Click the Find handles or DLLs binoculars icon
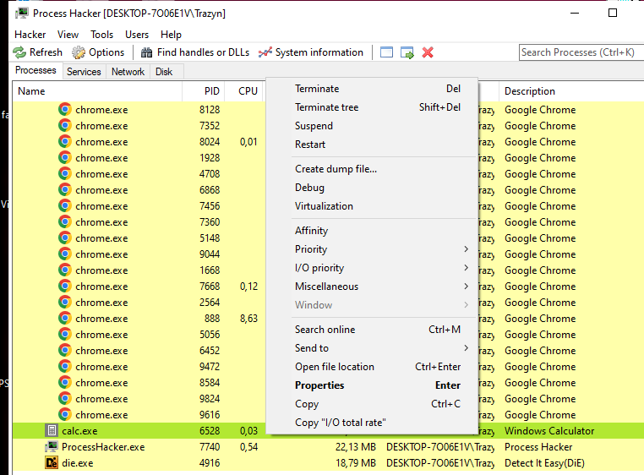This screenshot has width=644, height=475. tap(145, 52)
